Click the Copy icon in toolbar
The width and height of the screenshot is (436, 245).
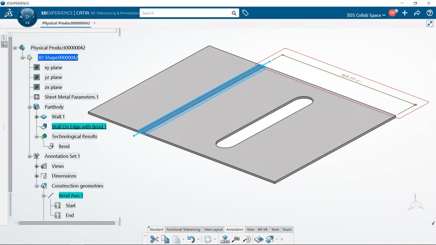coord(165,239)
